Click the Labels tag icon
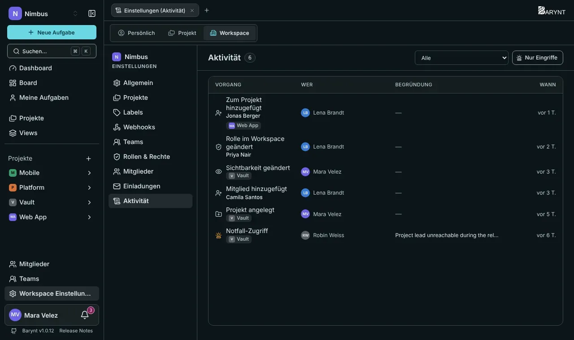The image size is (574, 340). pyautogui.click(x=117, y=112)
